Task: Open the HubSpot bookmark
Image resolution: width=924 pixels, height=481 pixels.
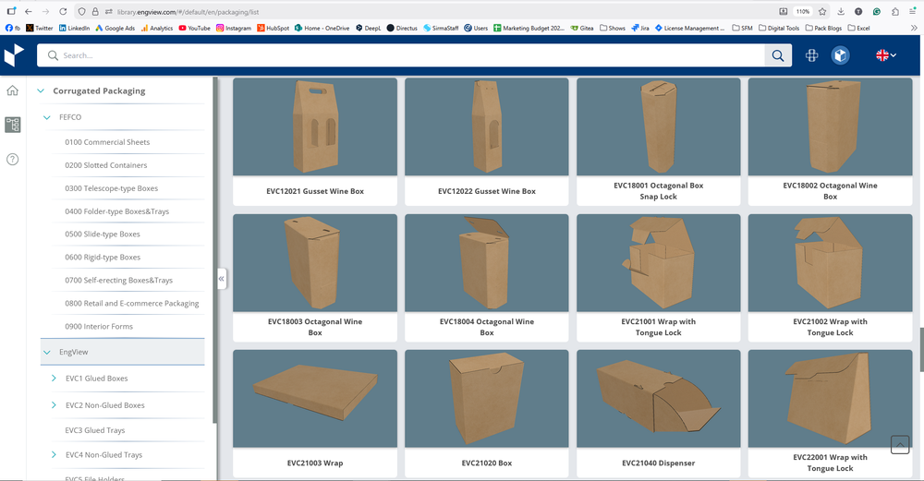Action: (274, 28)
